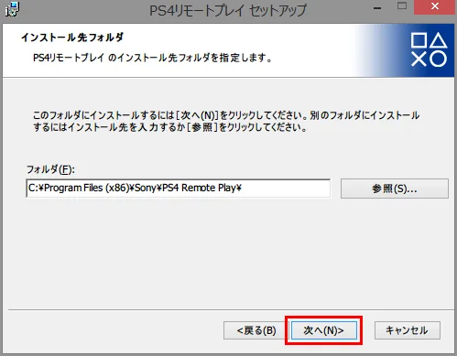This screenshot has width=457, height=356.
Task: Click the PS4リモートプレイ セットアップ title text
Action: pyautogui.click(x=228, y=11)
